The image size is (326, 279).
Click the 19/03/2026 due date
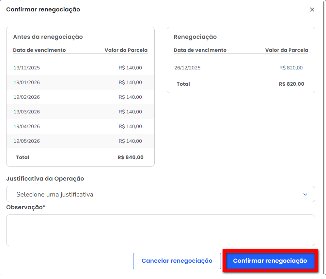(x=27, y=112)
